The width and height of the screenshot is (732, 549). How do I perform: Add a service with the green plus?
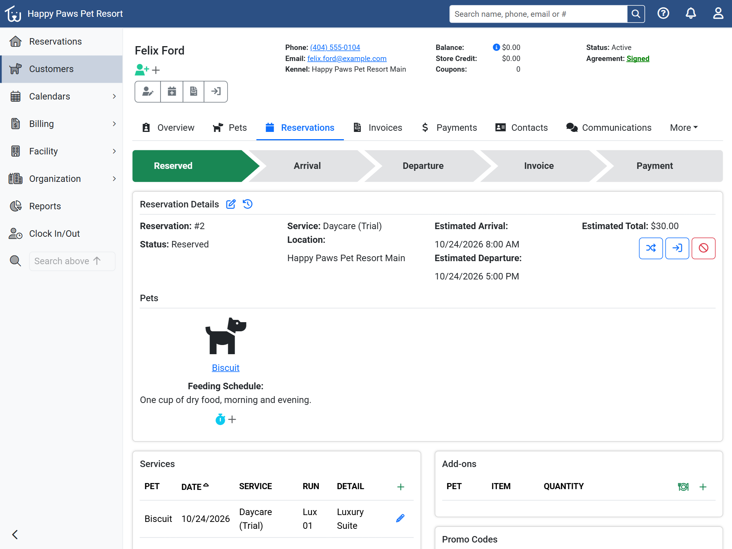[x=401, y=487]
